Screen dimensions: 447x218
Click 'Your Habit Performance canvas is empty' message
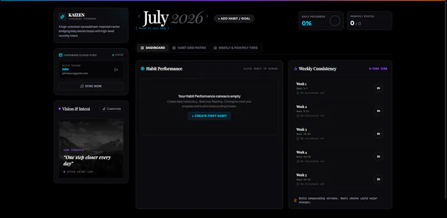coord(209,96)
